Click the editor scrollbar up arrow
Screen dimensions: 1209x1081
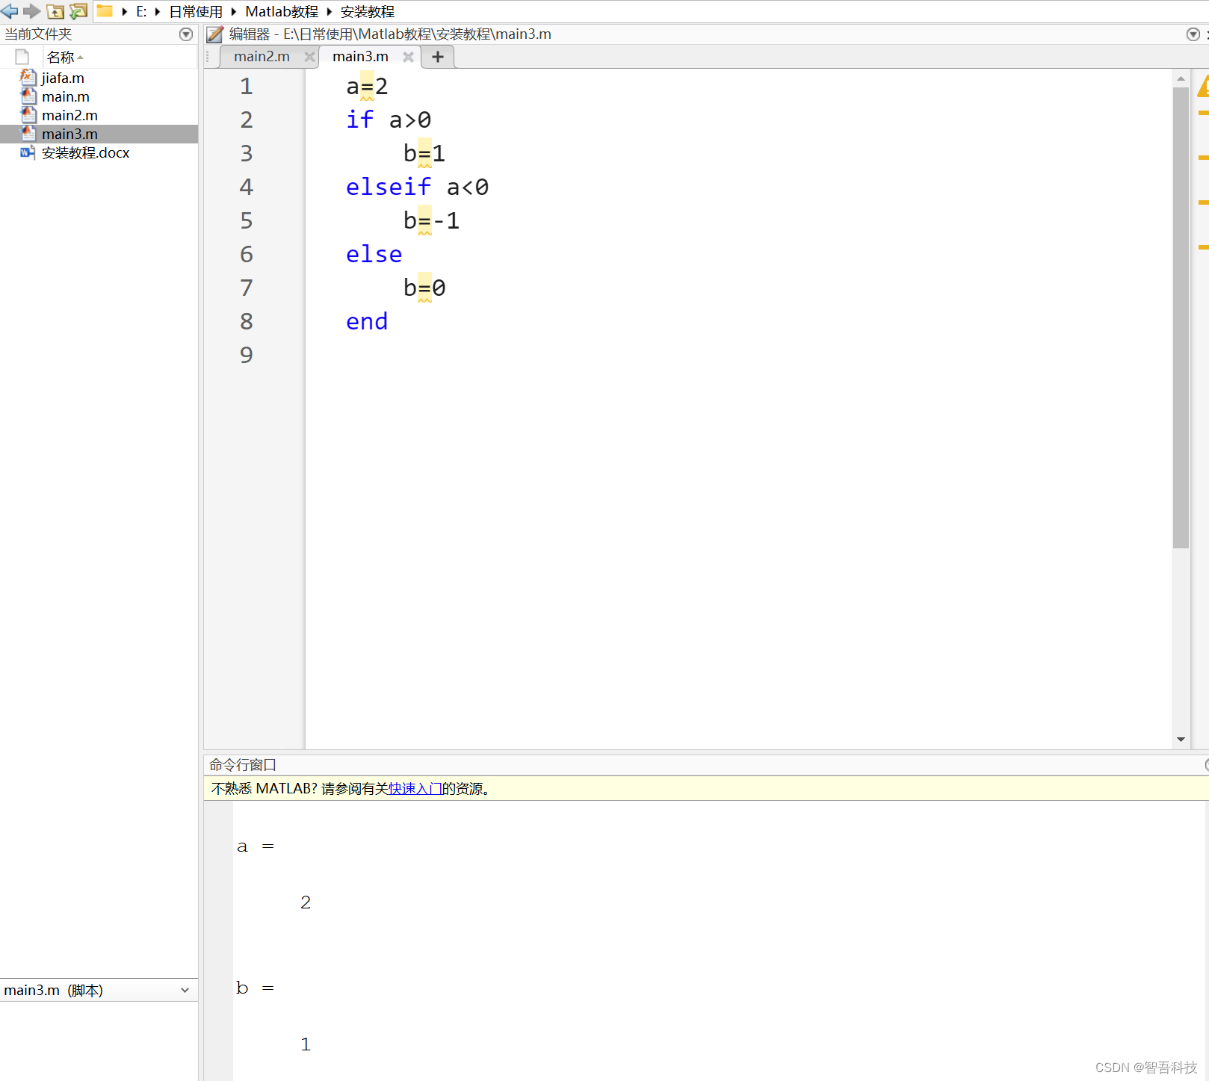(1180, 78)
